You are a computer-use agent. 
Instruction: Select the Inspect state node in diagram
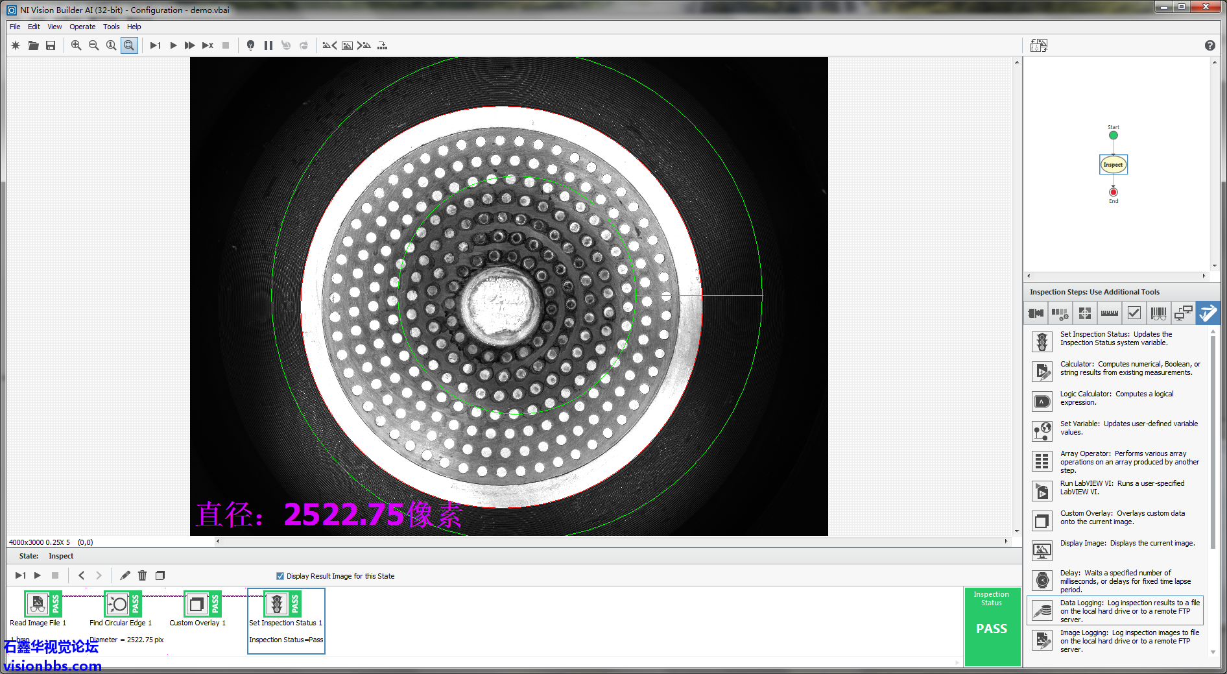pyautogui.click(x=1113, y=165)
